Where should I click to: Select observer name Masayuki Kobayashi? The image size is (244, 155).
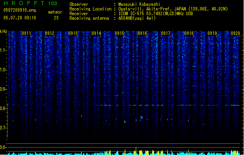pos(139,4)
